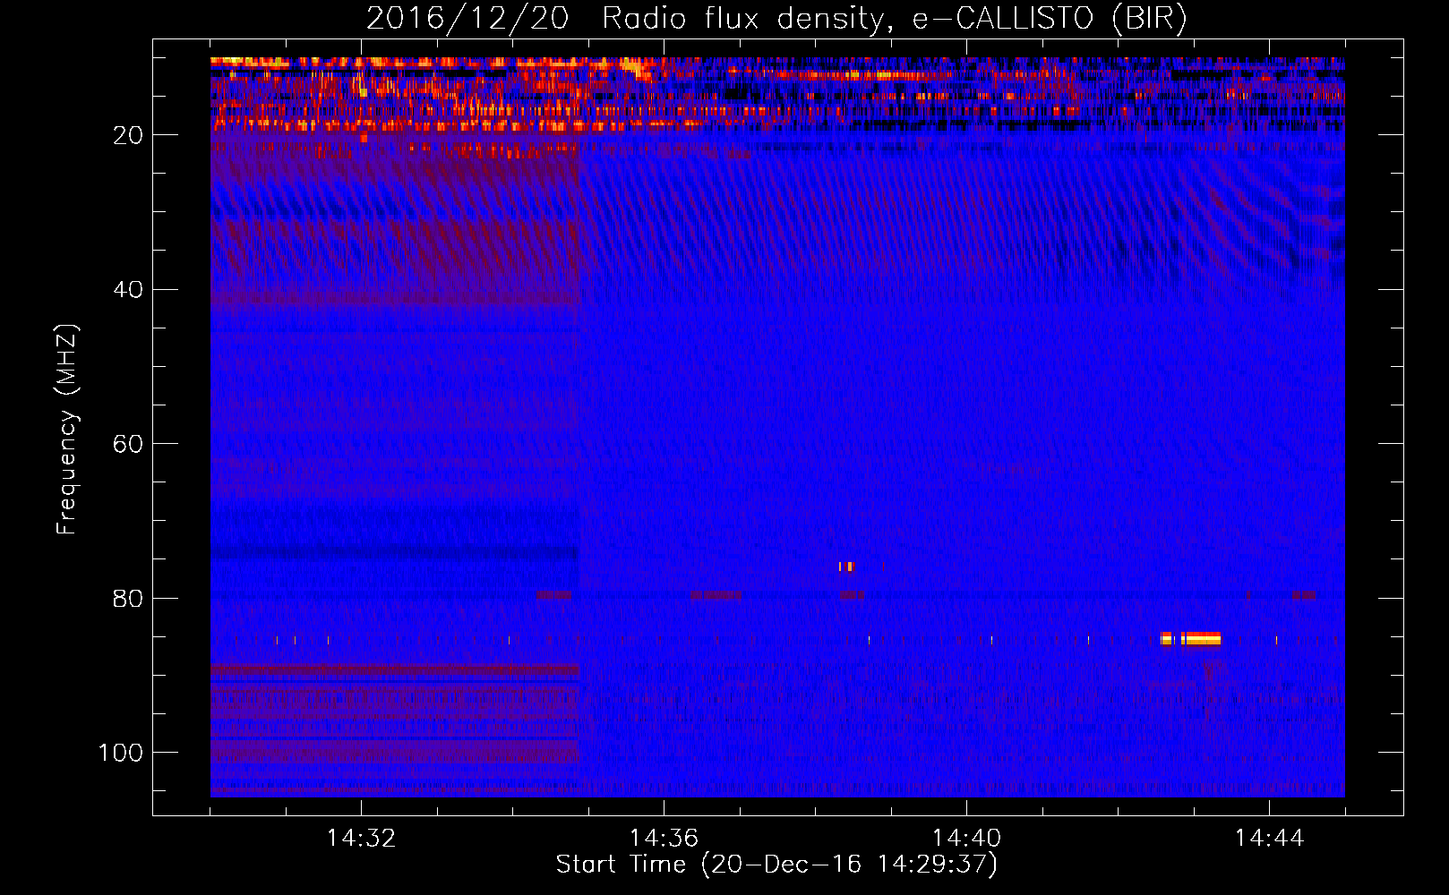Click the 100 MHz frequency tick label
1449x895 pixels.
coord(121,753)
